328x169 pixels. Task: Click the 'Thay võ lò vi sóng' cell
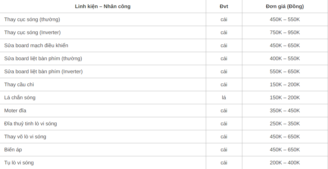click(x=103, y=137)
